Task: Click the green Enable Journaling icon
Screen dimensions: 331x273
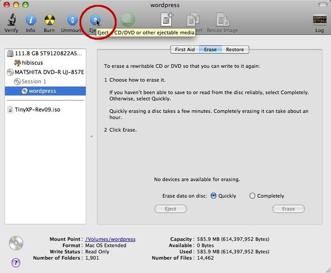Action: coord(128,20)
